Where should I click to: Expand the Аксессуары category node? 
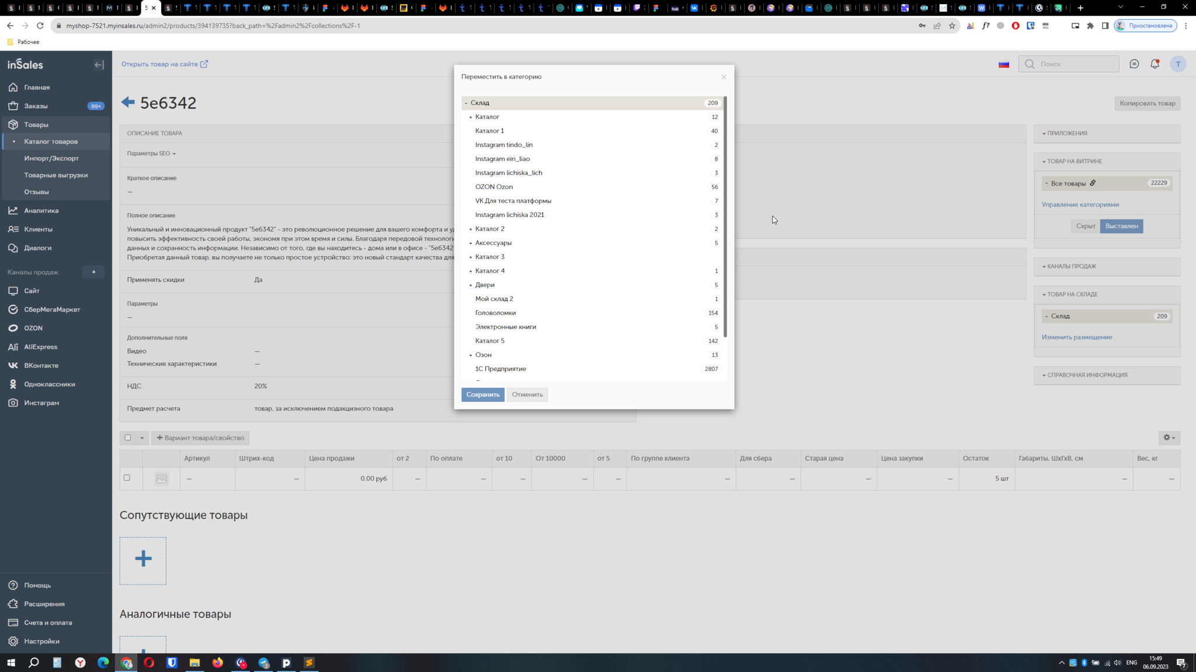pyautogui.click(x=471, y=243)
